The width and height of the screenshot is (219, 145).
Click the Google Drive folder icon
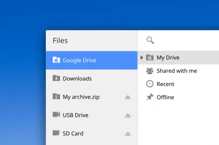tap(56, 60)
